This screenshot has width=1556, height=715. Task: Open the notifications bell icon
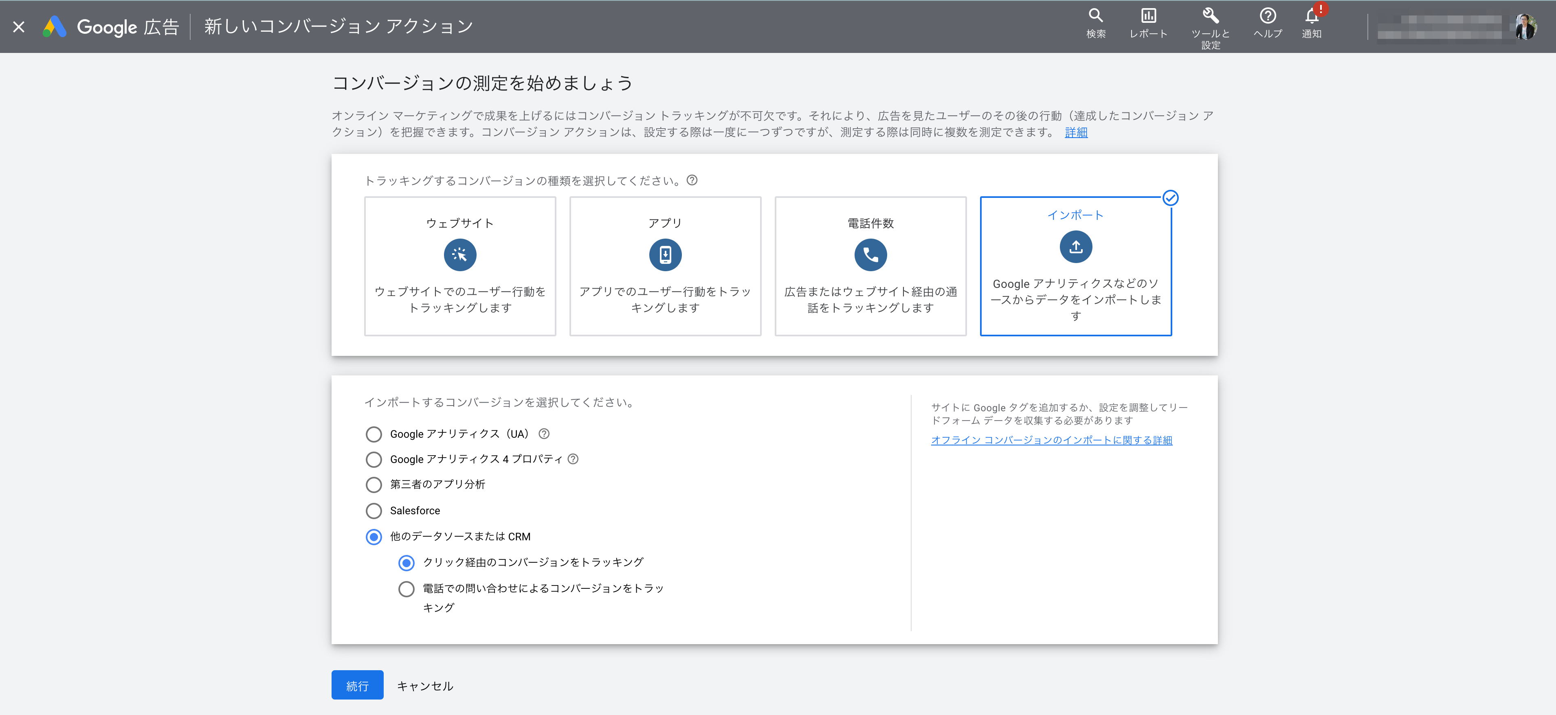pos(1311,16)
